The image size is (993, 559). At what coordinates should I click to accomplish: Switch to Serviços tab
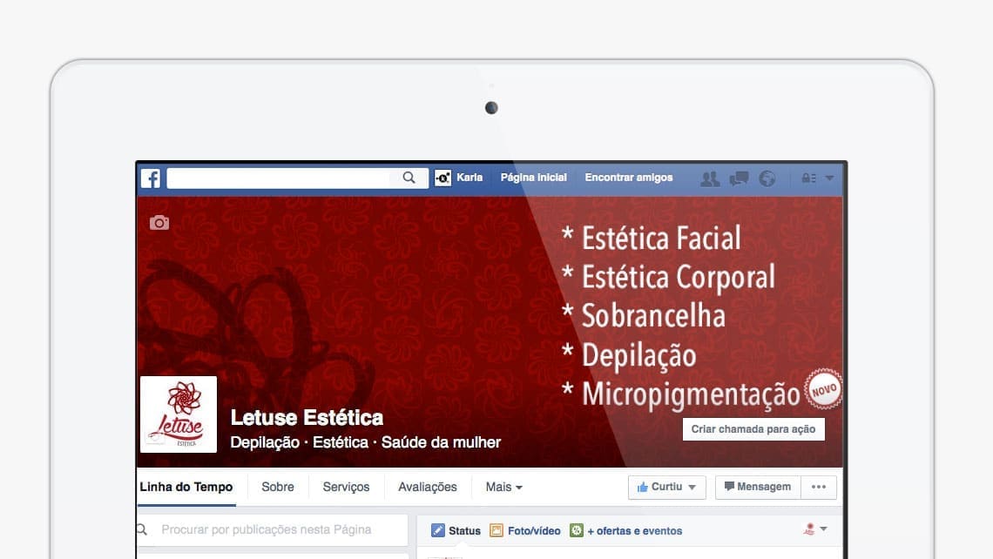point(346,487)
